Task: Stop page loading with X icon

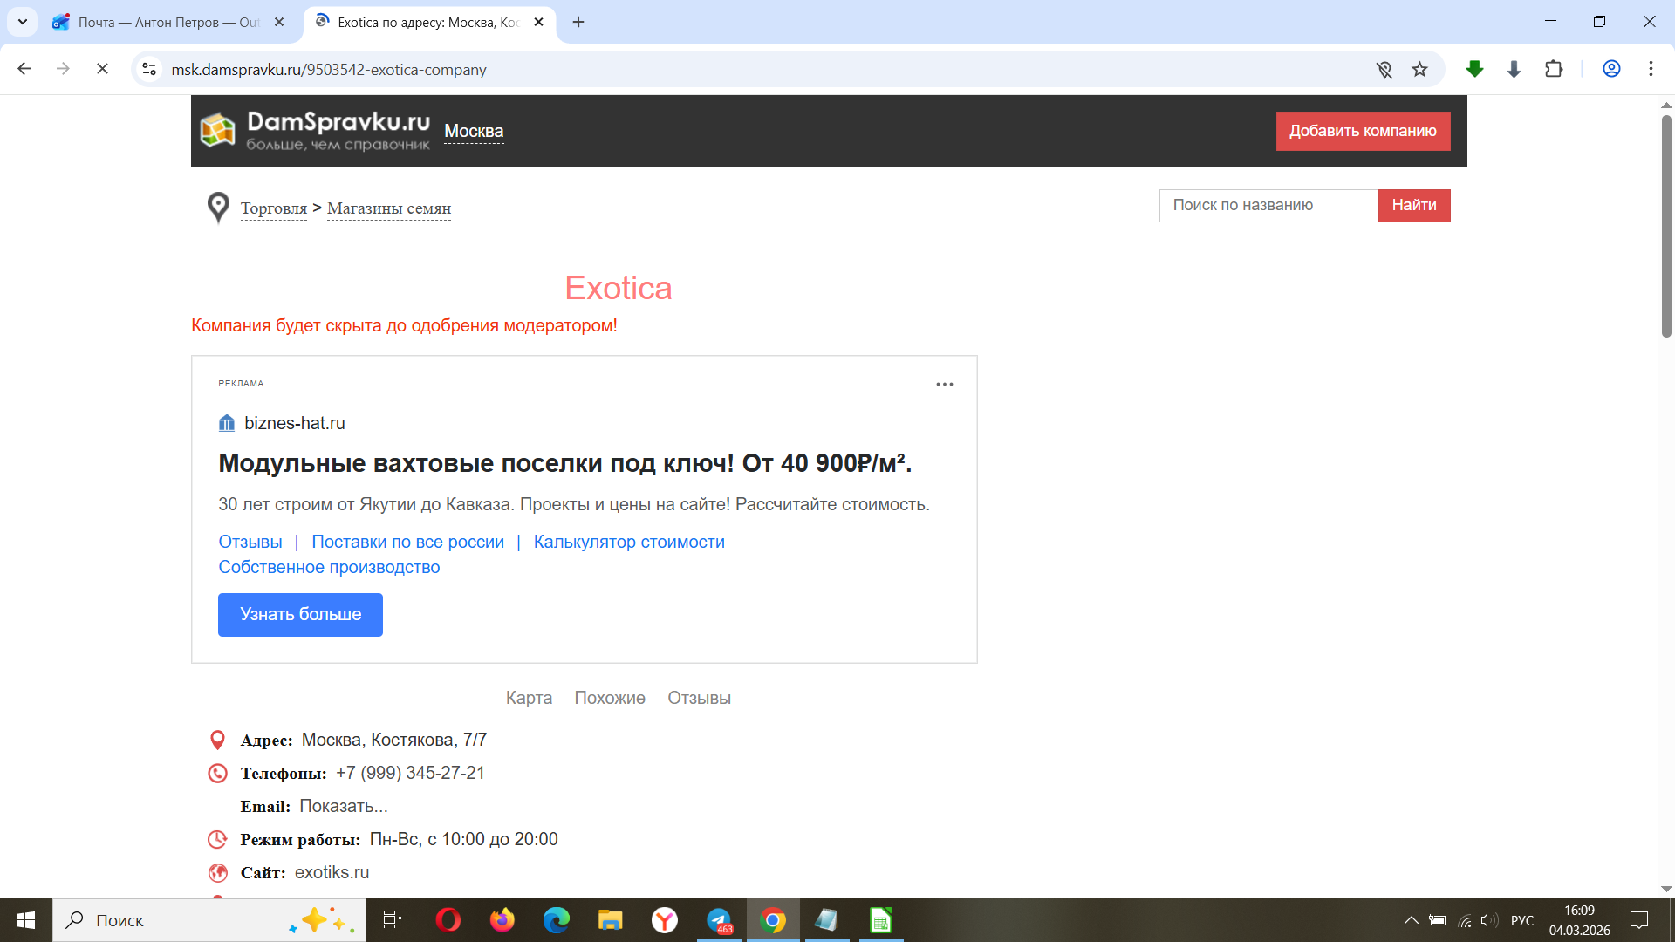Action: [x=102, y=69]
